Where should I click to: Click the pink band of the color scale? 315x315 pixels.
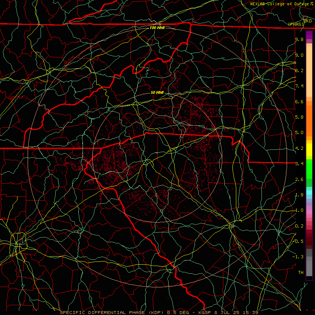309,212
